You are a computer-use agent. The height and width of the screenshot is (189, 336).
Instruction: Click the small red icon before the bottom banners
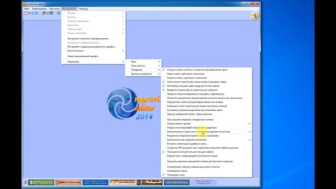pyautogui.click(x=26, y=182)
